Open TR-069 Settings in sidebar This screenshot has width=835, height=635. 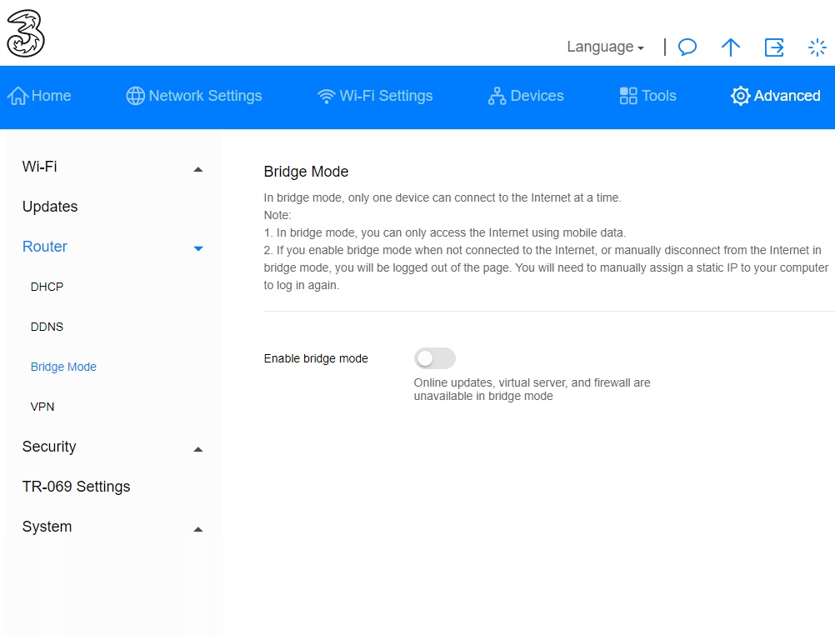pyautogui.click(x=76, y=487)
